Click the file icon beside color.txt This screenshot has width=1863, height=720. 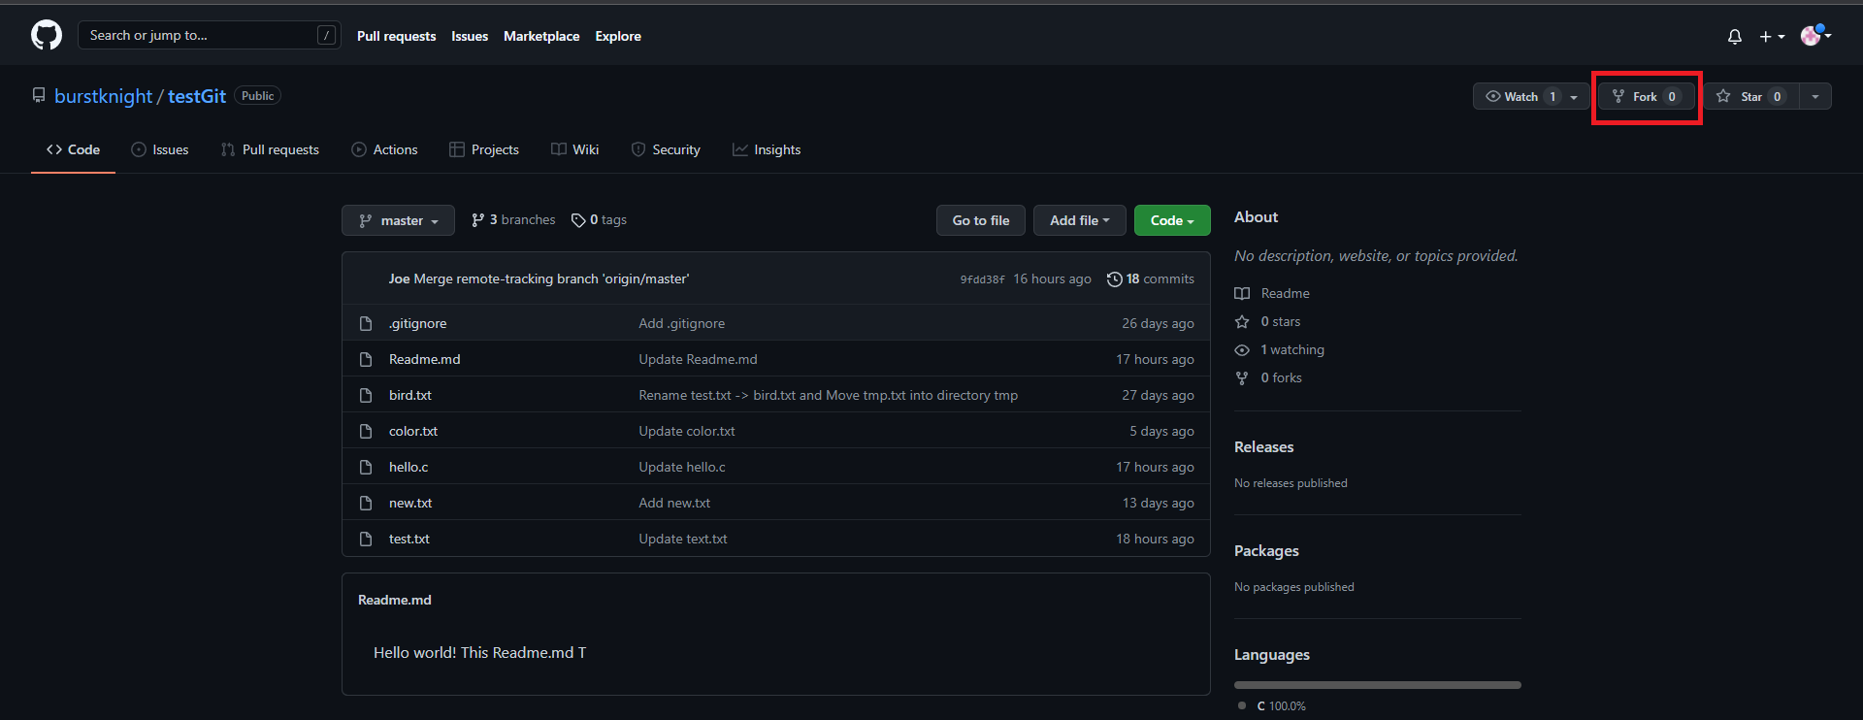(366, 431)
